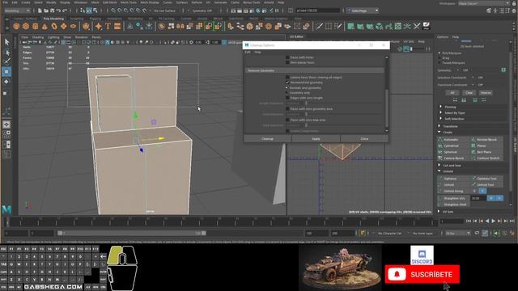Click the New Scene icon
The image size is (518, 291).
[40, 11]
